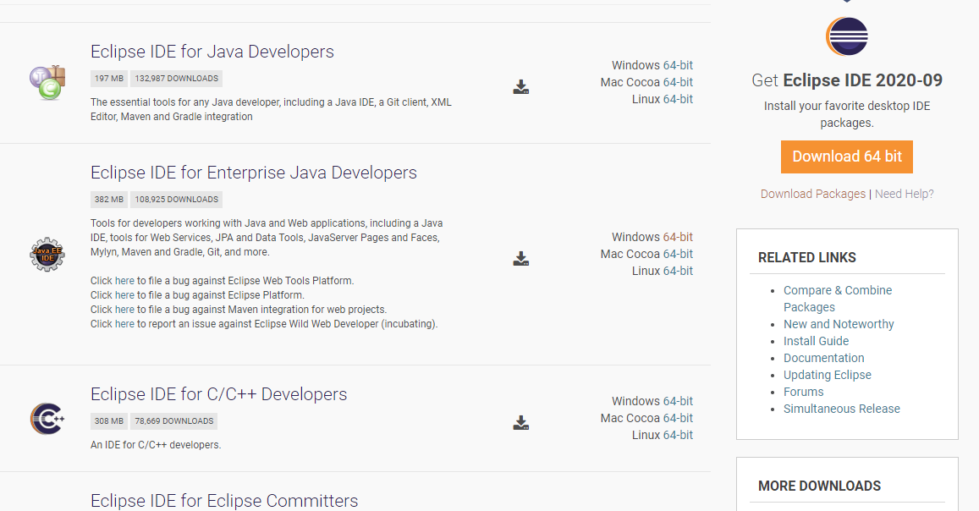979x511 pixels.
Task: Download Enterprise Java Mac Cocoa 64-bit
Action: tap(678, 254)
